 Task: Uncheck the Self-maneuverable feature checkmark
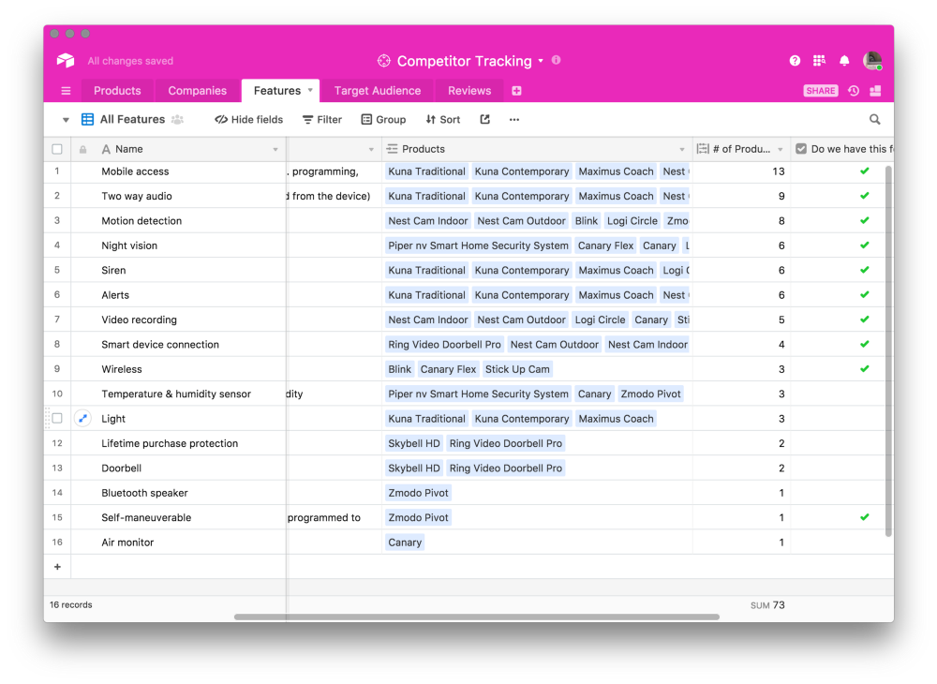[865, 517]
